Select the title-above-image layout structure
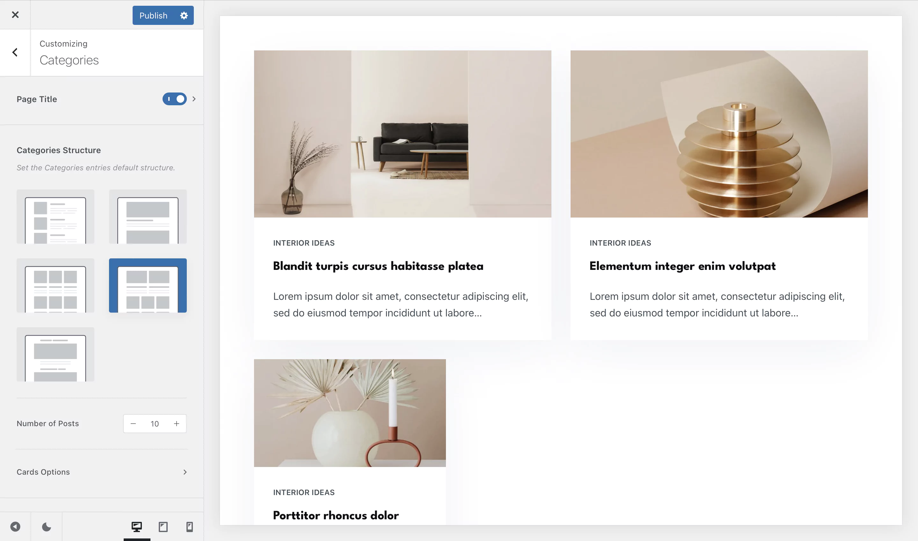This screenshot has height=541, width=918. 55,354
